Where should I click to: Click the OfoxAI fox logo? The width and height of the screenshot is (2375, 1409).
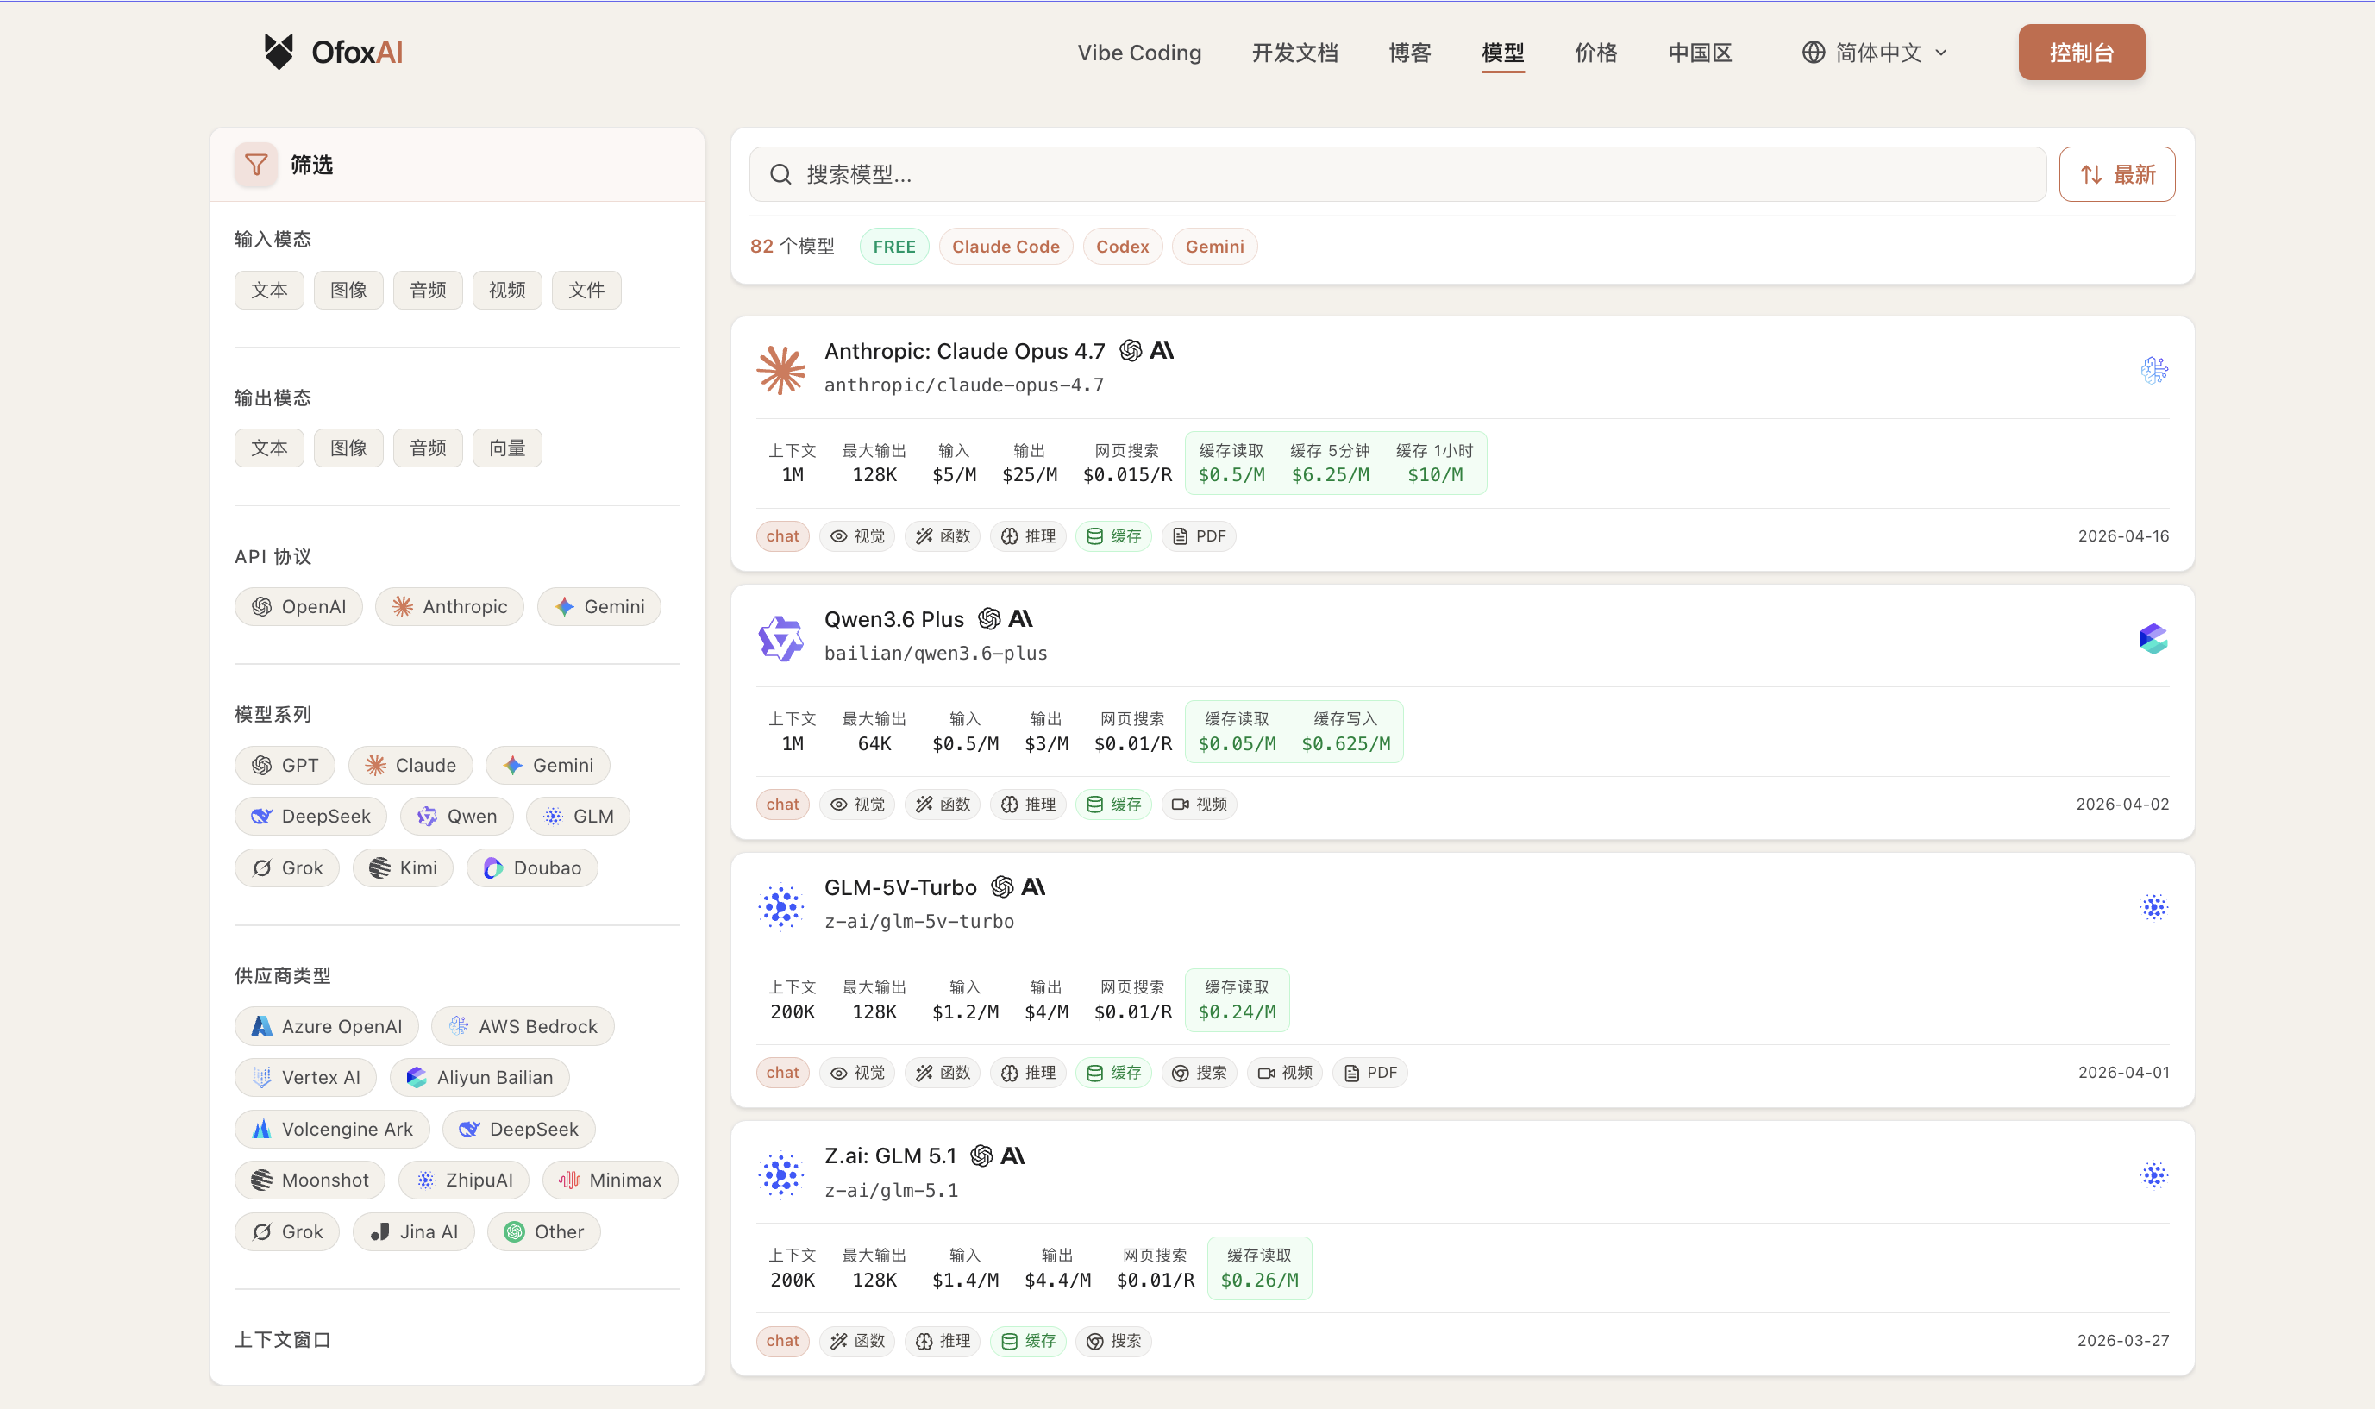tap(279, 53)
